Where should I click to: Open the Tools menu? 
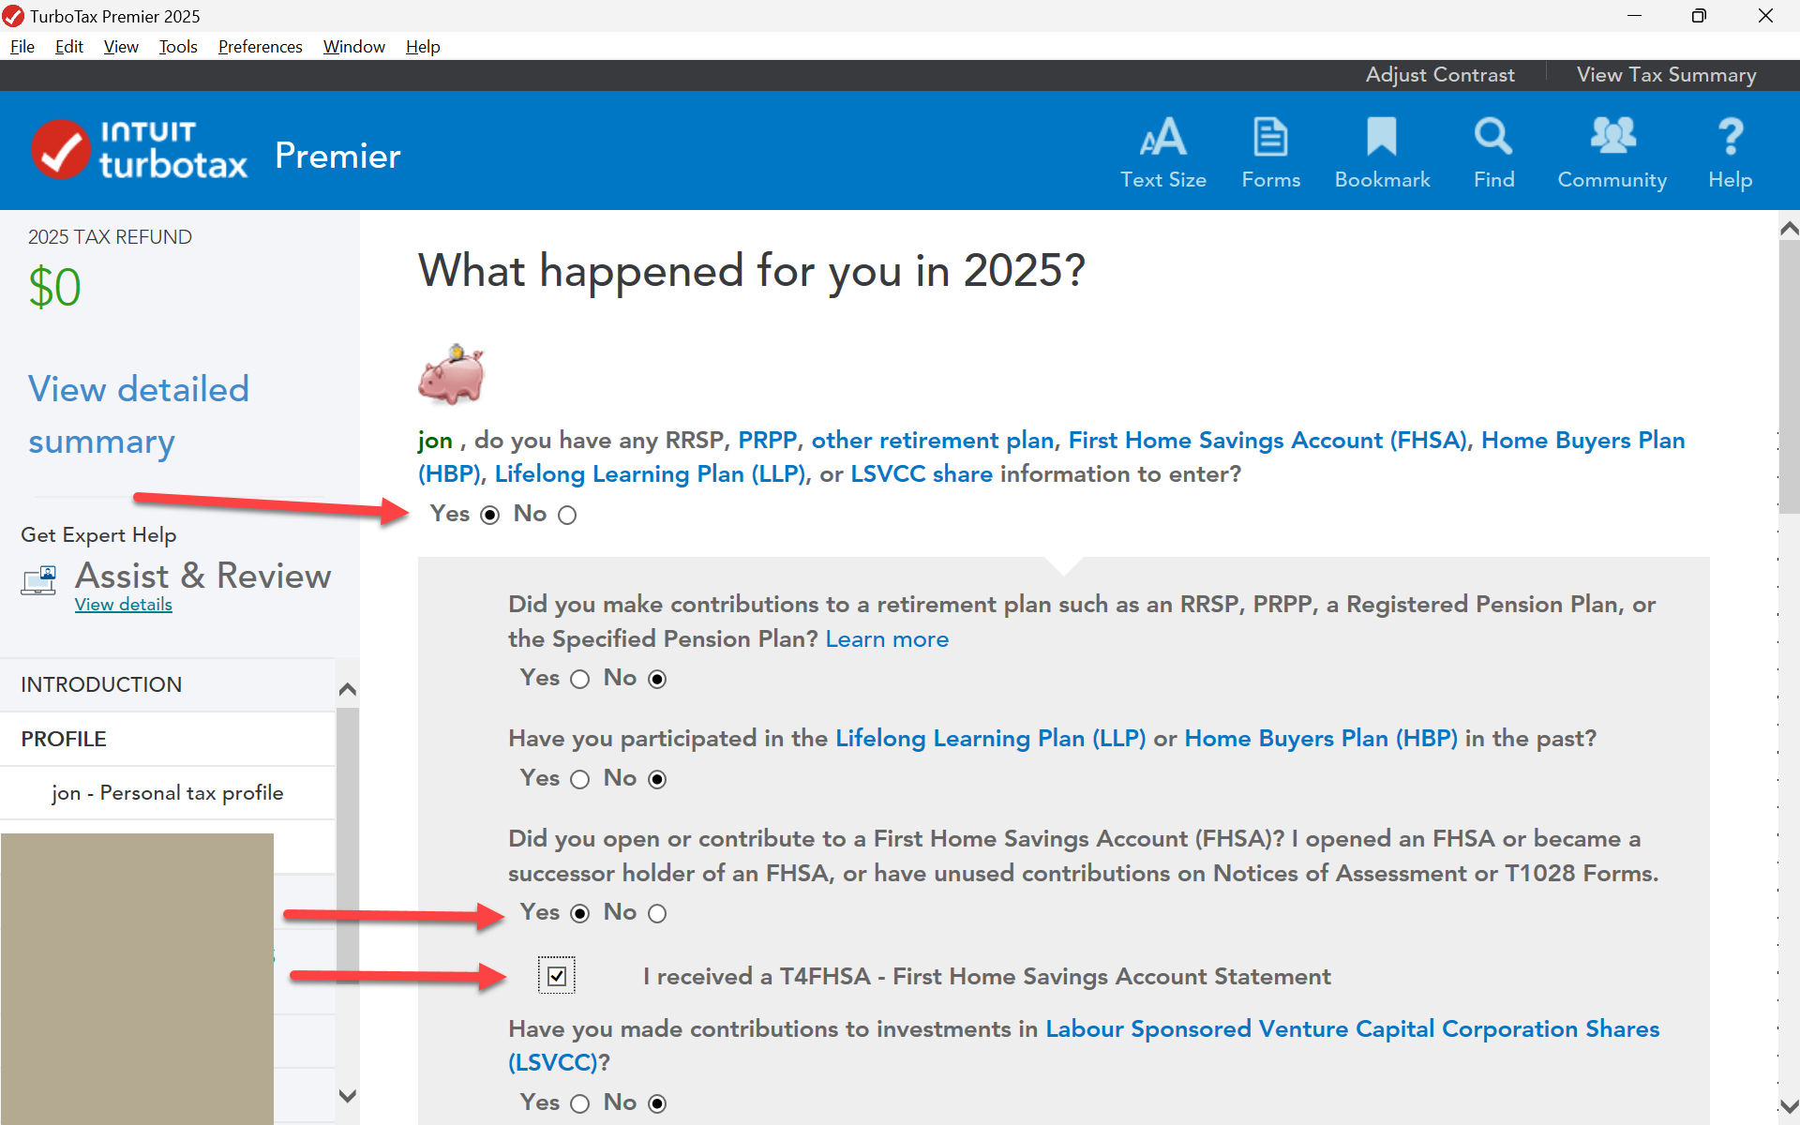tap(177, 47)
